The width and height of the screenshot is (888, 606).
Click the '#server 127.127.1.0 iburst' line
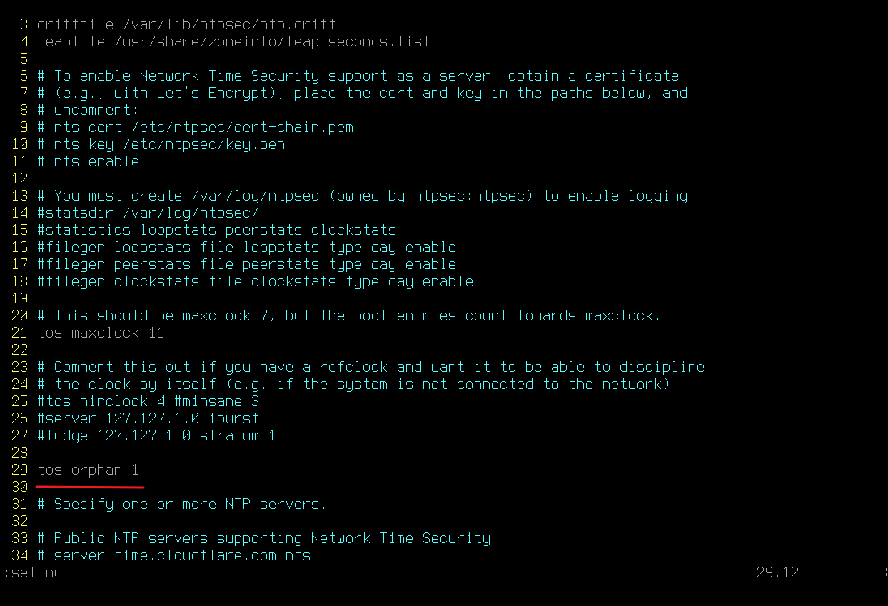pos(148,418)
